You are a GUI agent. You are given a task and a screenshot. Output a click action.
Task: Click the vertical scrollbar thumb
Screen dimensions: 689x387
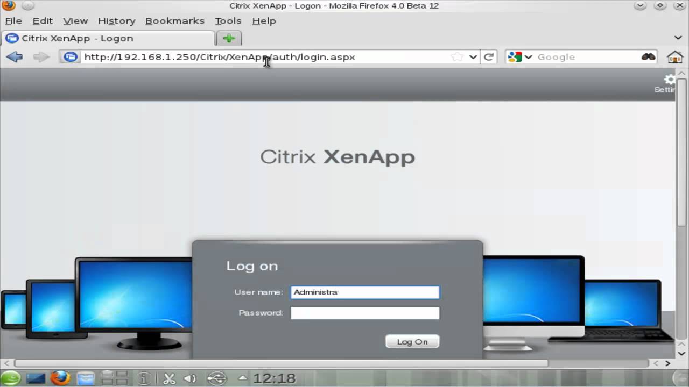pyautogui.click(x=681, y=153)
